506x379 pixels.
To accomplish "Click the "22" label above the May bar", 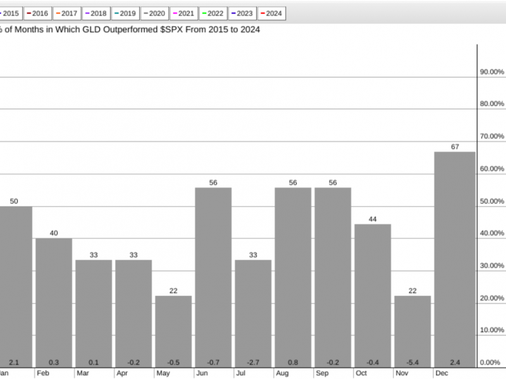I will [173, 291].
